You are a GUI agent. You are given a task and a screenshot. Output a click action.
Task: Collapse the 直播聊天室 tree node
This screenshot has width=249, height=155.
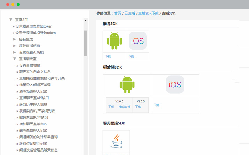15,59
